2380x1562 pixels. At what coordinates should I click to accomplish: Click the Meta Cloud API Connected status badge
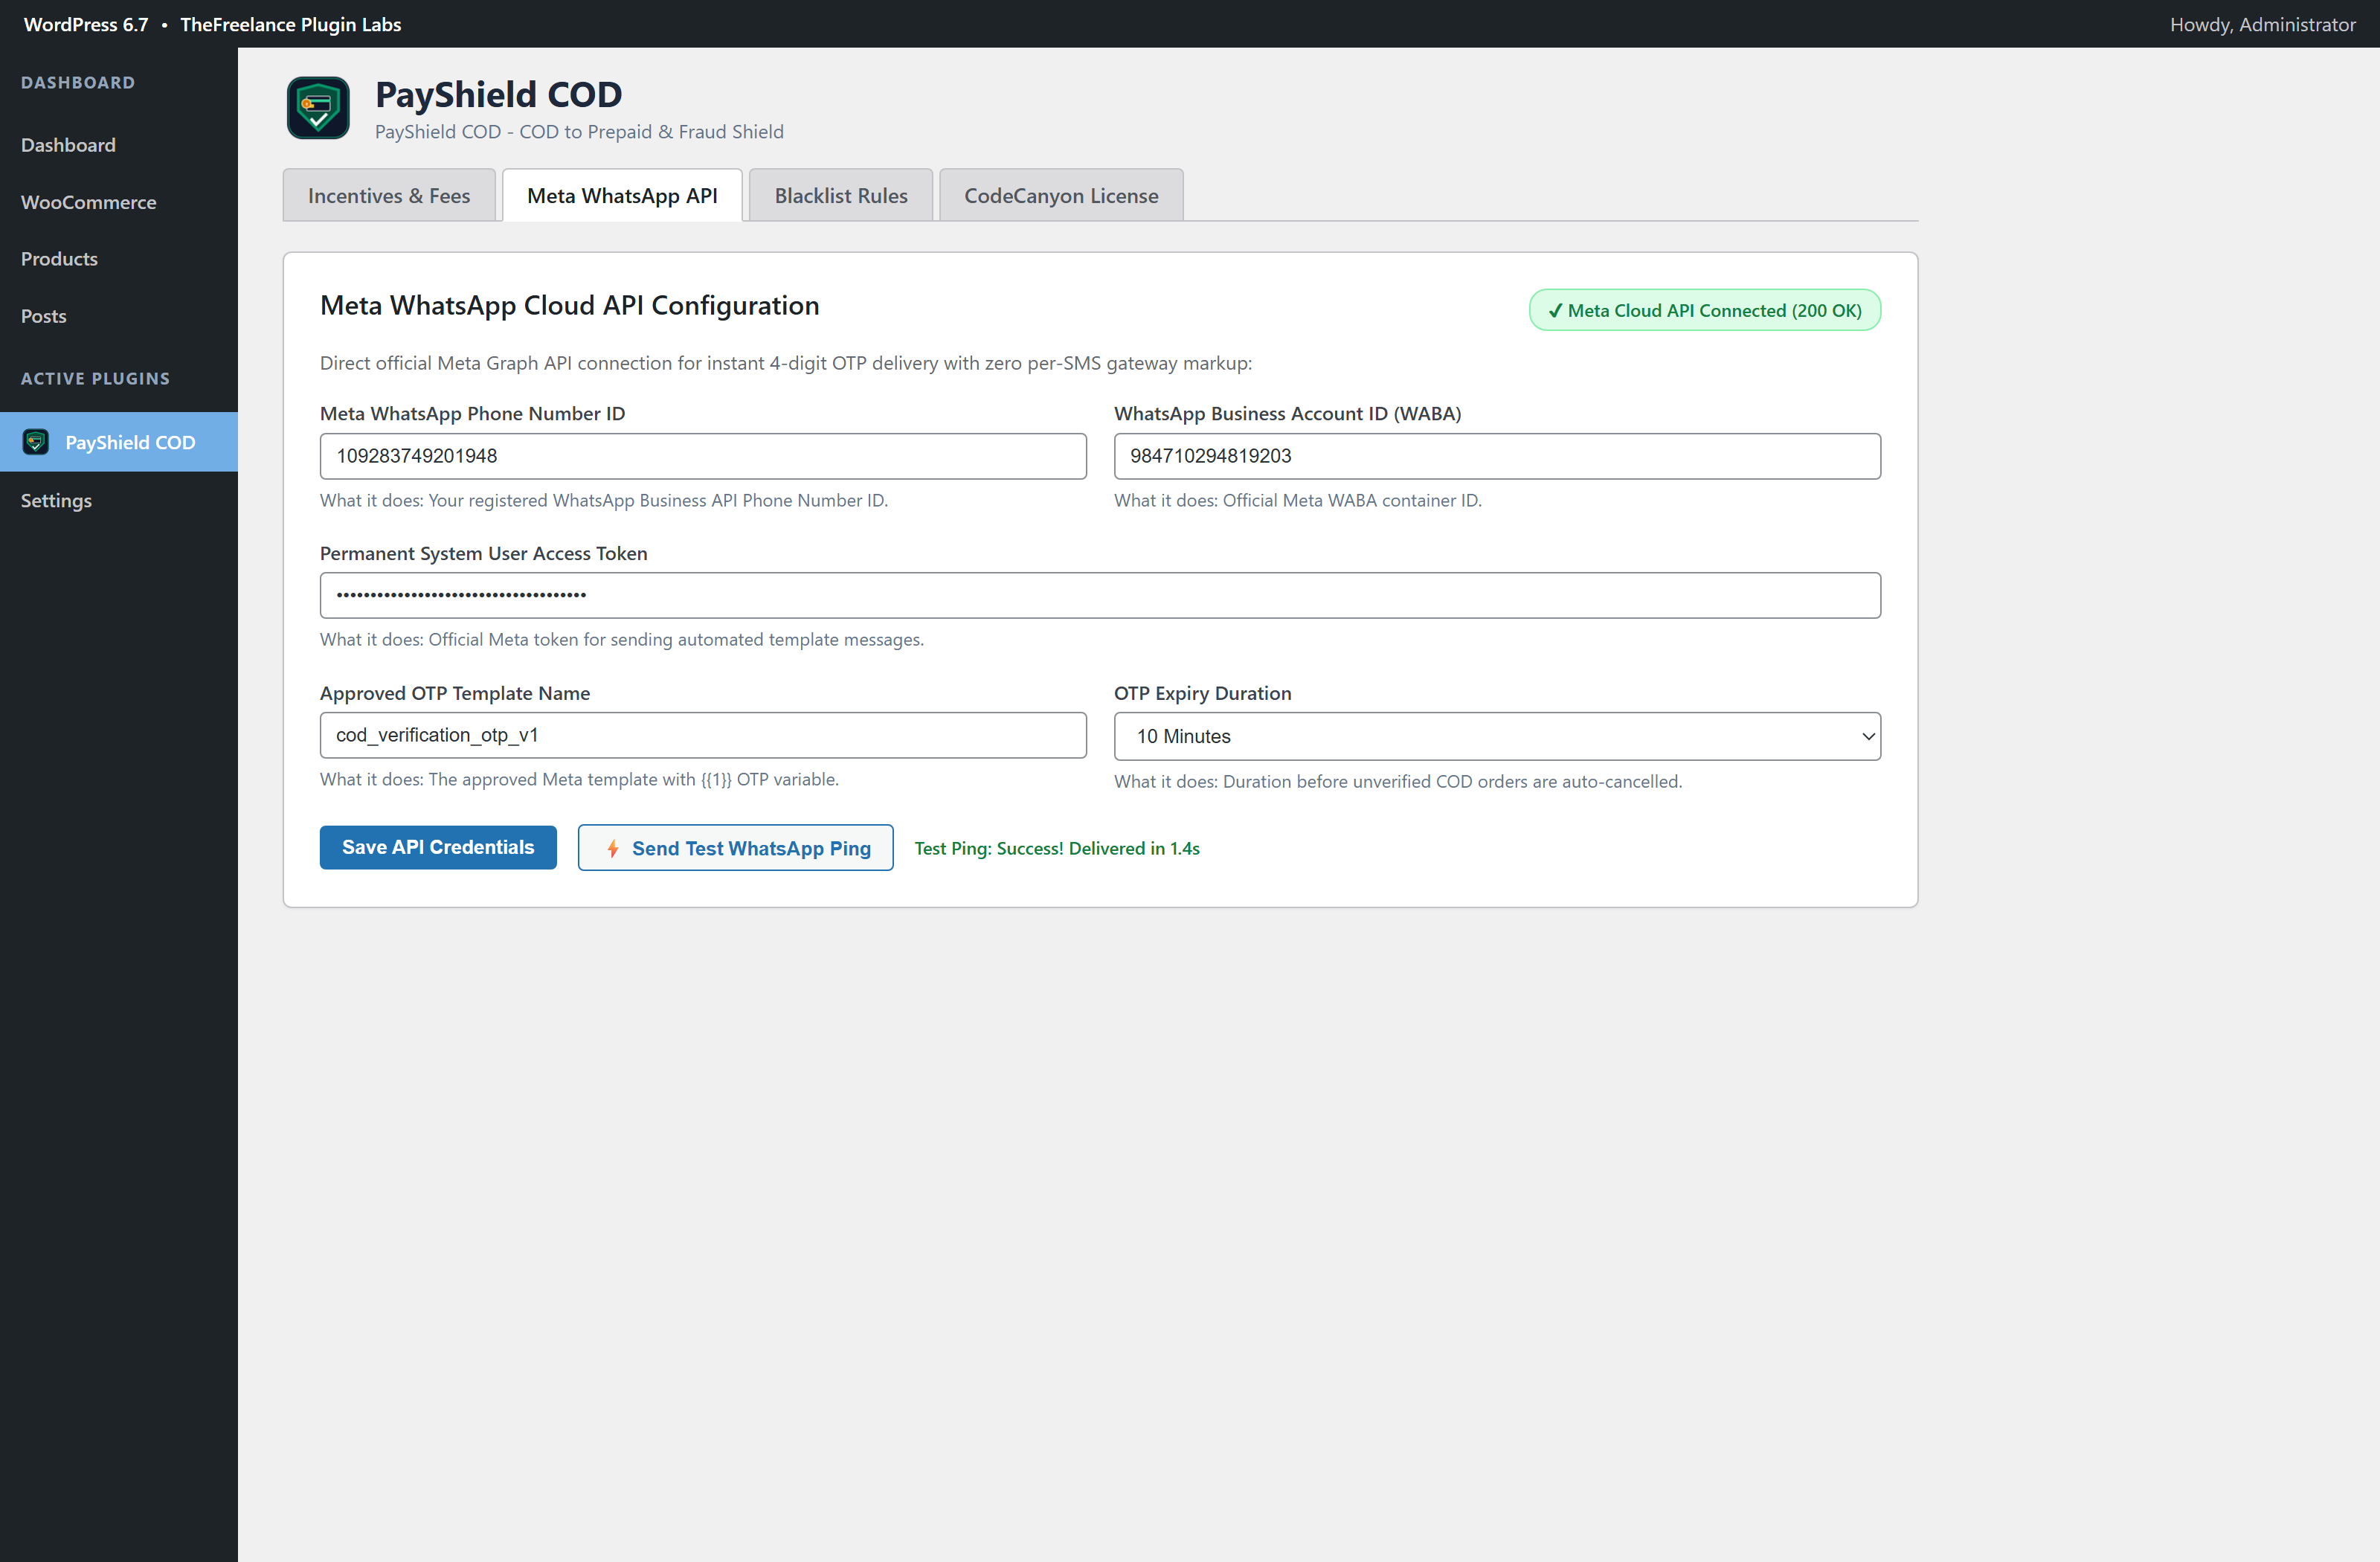click(1704, 310)
